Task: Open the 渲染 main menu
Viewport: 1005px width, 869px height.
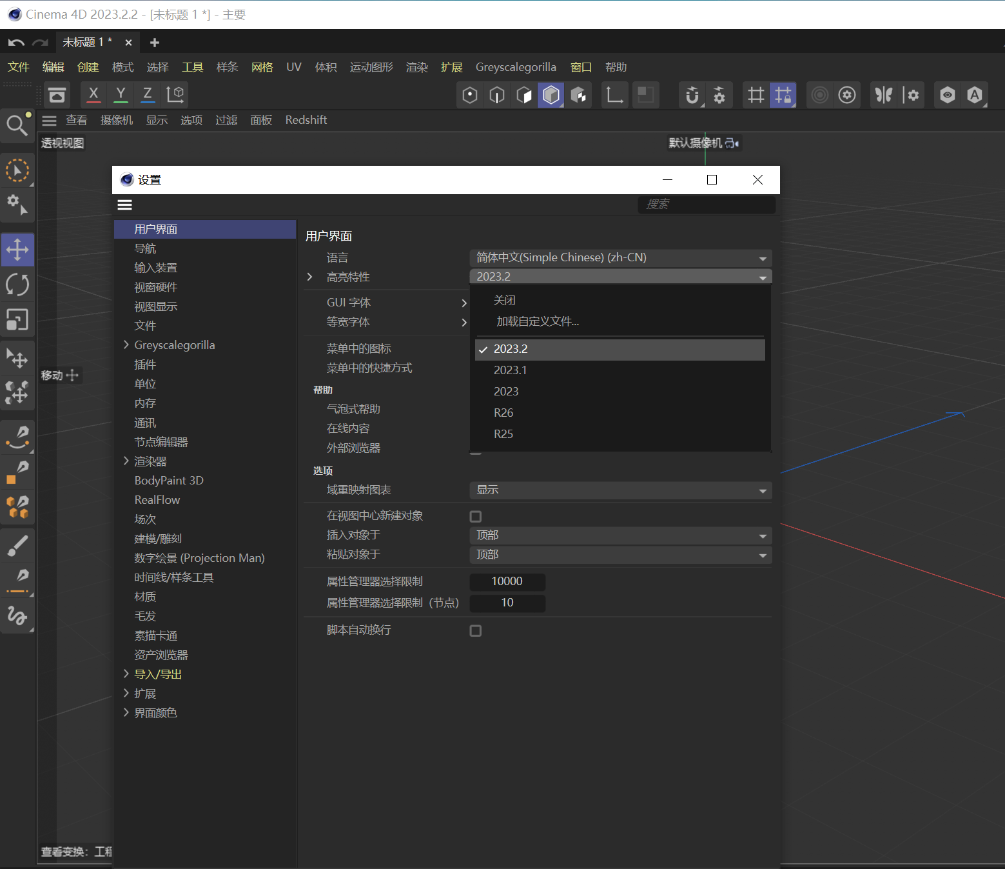Action: 417,67
